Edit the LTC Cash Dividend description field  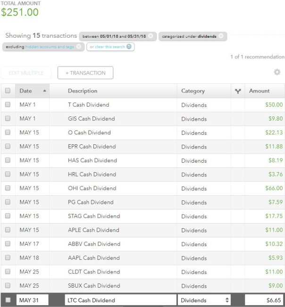(x=118, y=300)
